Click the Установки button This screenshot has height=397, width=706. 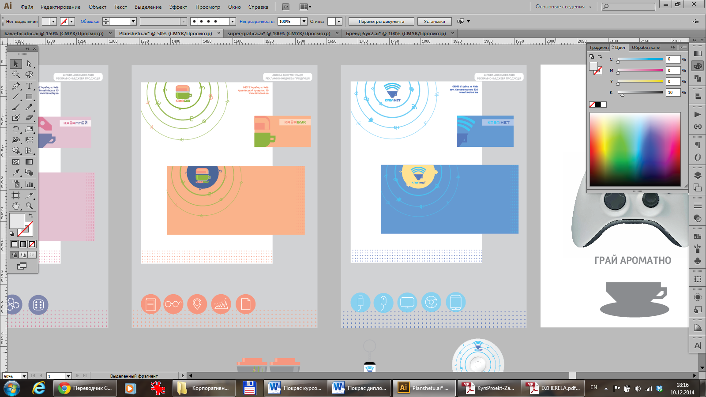[x=434, y=21]
